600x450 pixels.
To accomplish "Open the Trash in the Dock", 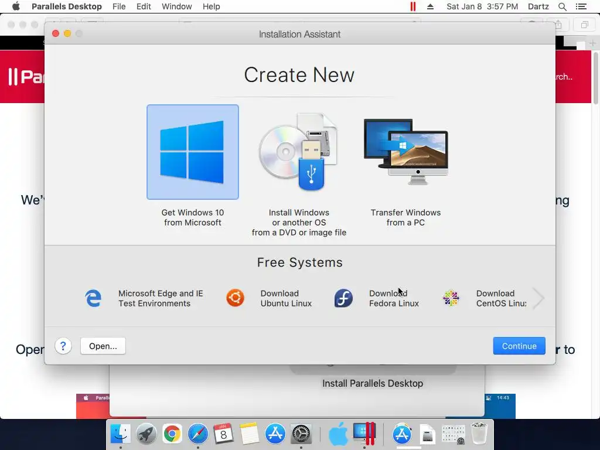I will (x=479, y=433).
